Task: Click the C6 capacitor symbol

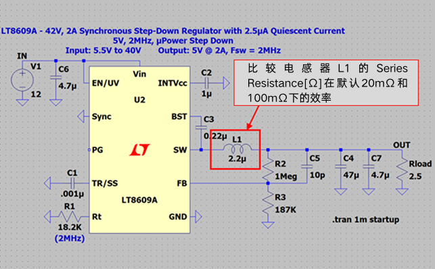Action: coord(55,77)
